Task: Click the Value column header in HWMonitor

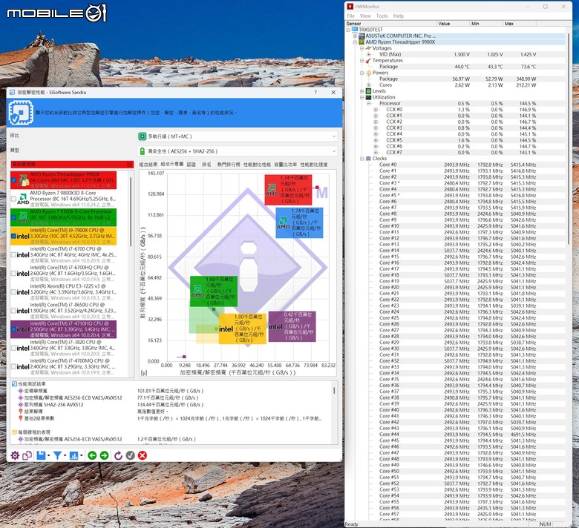Action: [453, 24]
